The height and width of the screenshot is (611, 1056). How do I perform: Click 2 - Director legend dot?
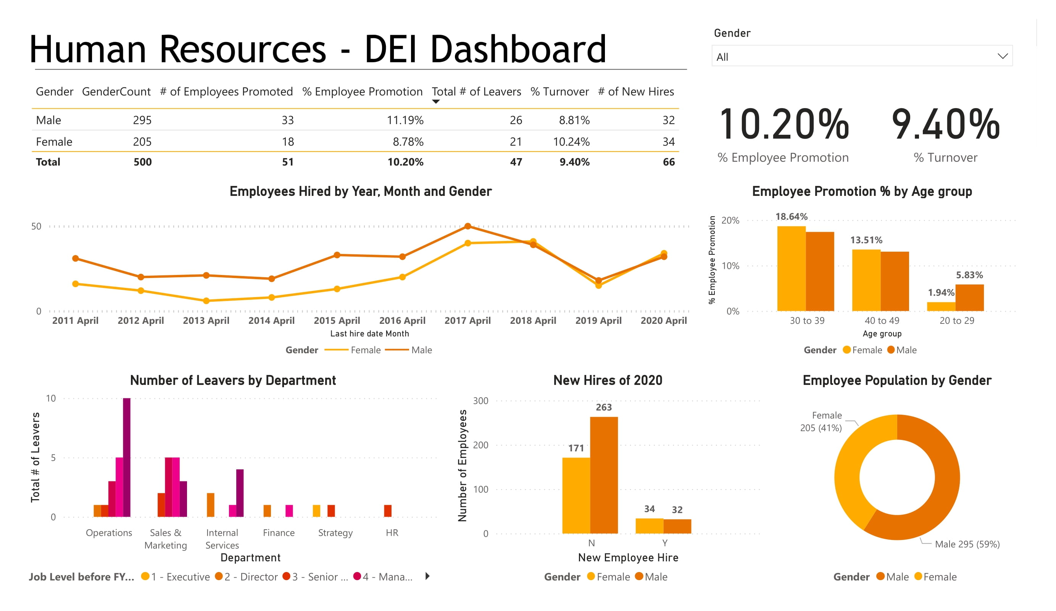pyautogui.click(x=218, y=576)
